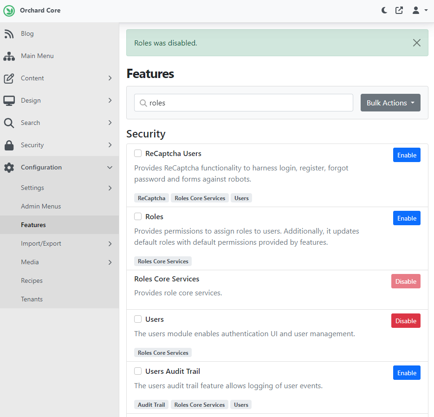Screen dimensions: 434x417
Task: Expand the Content menu chevron
Action: coord(110,78)
